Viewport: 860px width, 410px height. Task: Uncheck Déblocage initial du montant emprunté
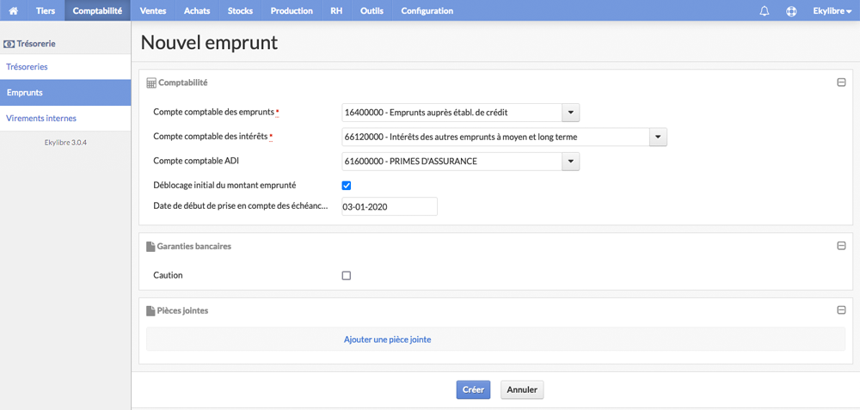[x=346, y=186]
